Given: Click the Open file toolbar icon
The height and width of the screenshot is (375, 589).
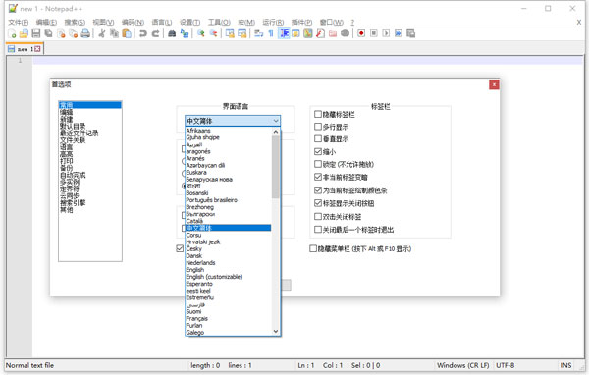Looking at the screenshot, I should 24,33.
